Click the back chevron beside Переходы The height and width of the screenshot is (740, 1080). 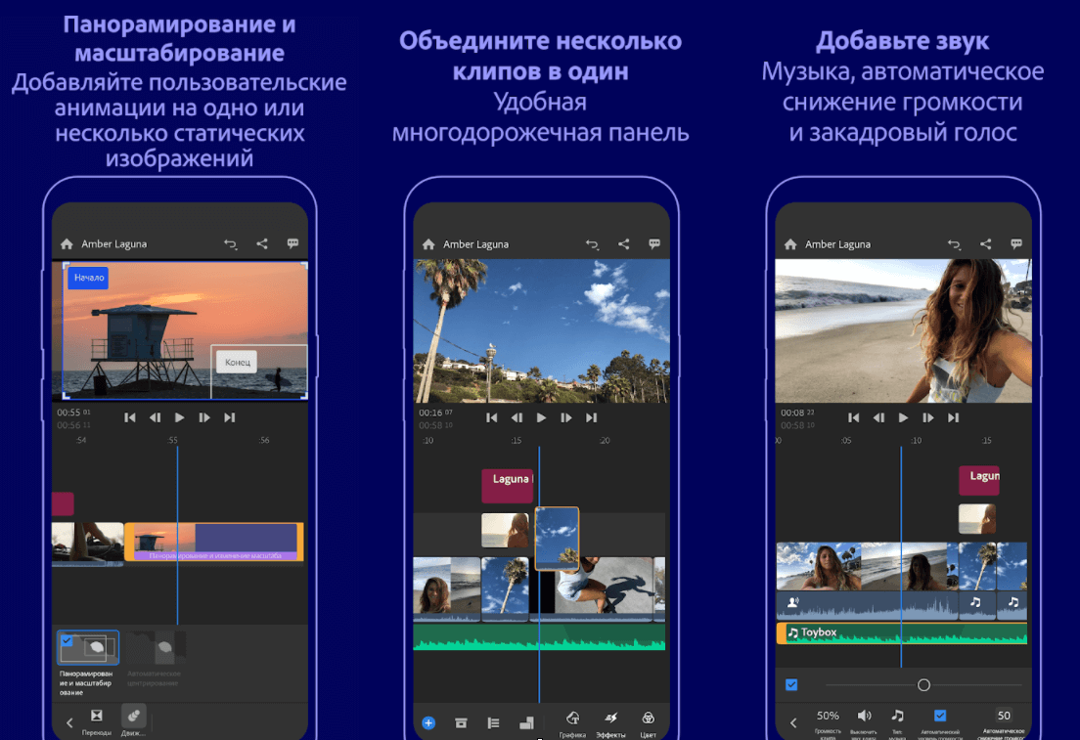click(69, 723)
